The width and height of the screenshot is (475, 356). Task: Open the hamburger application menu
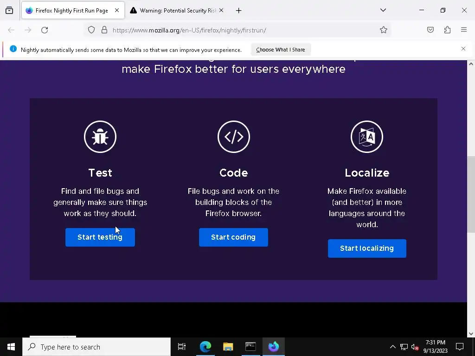click(464, 30)
